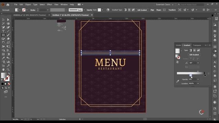
Task: Select the Direct Selection tool
Action: click(8, 20)
